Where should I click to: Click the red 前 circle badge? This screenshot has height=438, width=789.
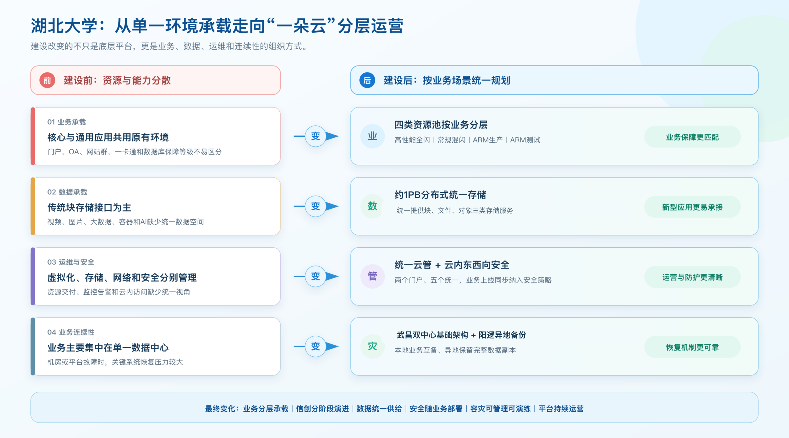coord(47,80)
